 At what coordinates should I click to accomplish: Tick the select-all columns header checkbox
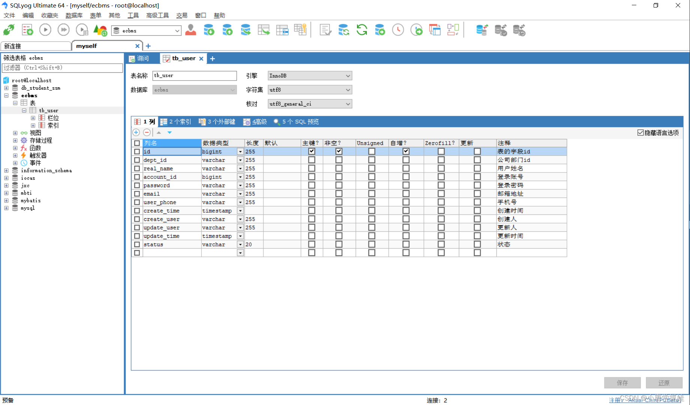point(137,143)
